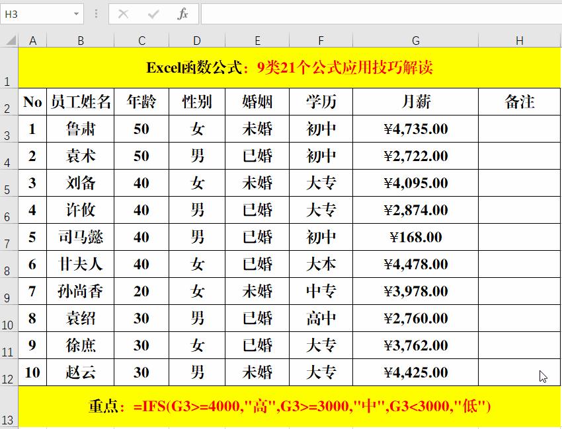This screenshot has height=429, width=562.
Task: Click cell showing salary ¥4,735.00
Action: [x=415, y=129]
